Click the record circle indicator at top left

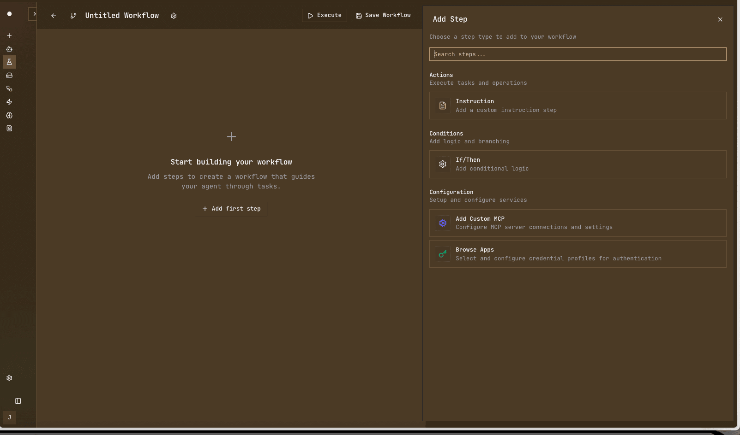(x=9, y=14)
